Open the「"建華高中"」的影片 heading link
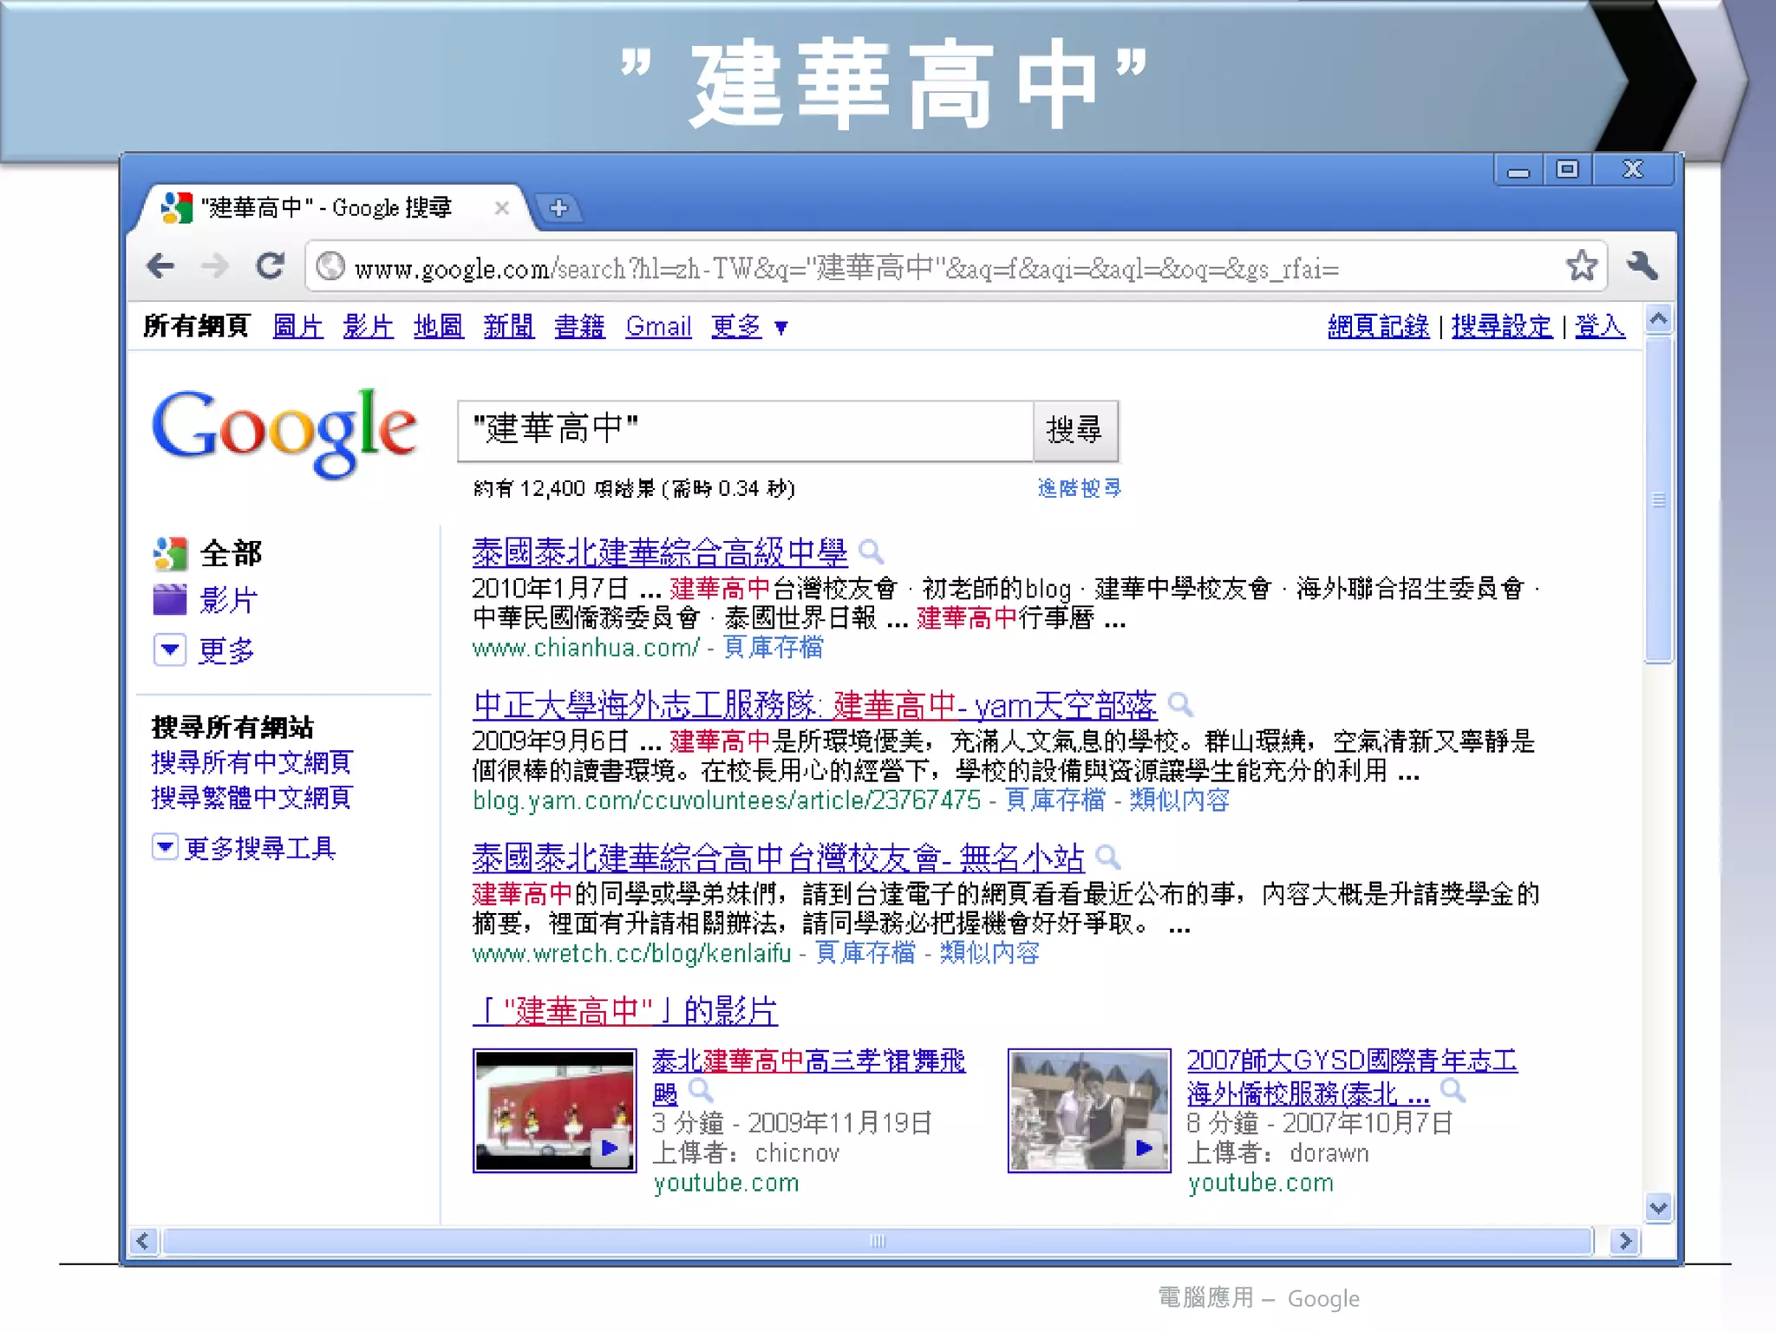Image resolution: width=1776 pixels, height=1332 pixels. [x=624, y=1010]
